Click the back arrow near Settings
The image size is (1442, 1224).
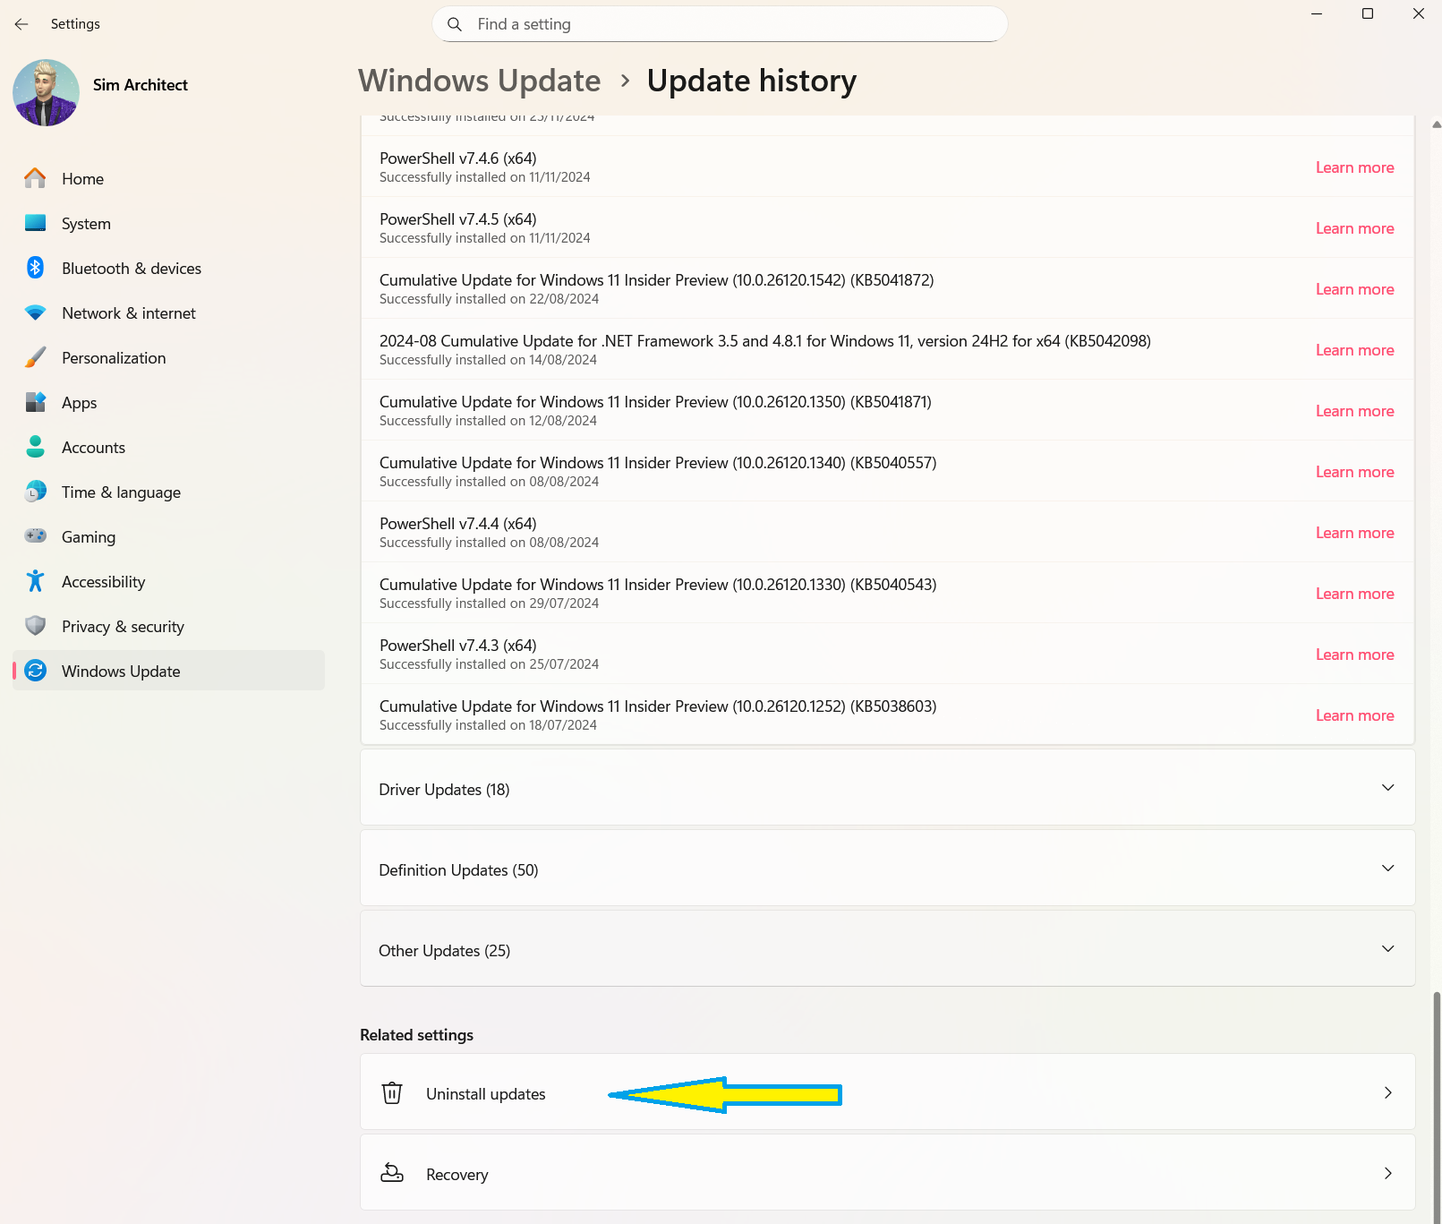click(x=21, y=24)
